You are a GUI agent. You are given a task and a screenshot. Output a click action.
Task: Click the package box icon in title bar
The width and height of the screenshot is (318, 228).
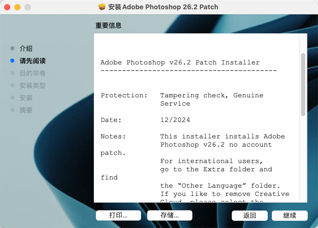pos(102,7)
